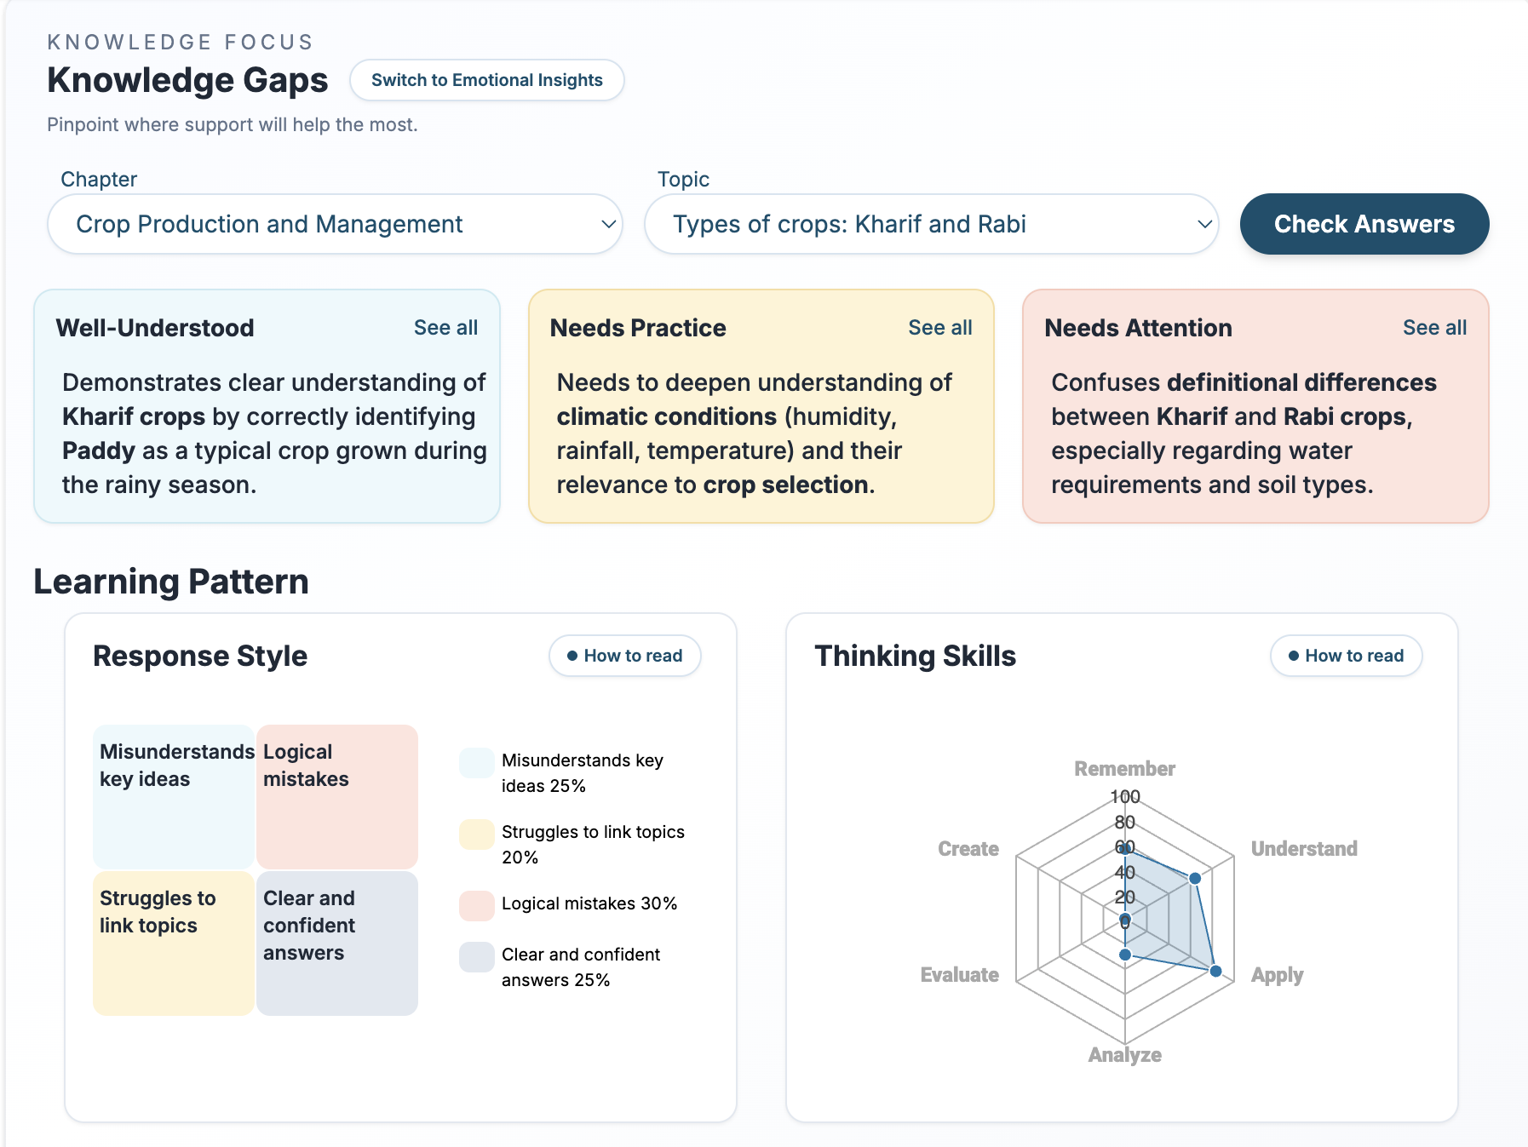Click the Apply data point on radar chart
The height and width of the screenshot is (1147, 1528).
1215,971
